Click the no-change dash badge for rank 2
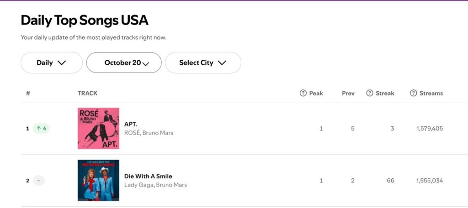Viewport: 468px width, 208px height. point(39,181)
